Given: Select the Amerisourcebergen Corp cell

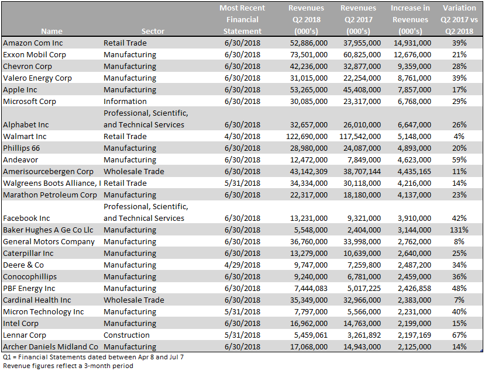Looking at the screenshot, I should pyautogui.click(x=48, y=171).
